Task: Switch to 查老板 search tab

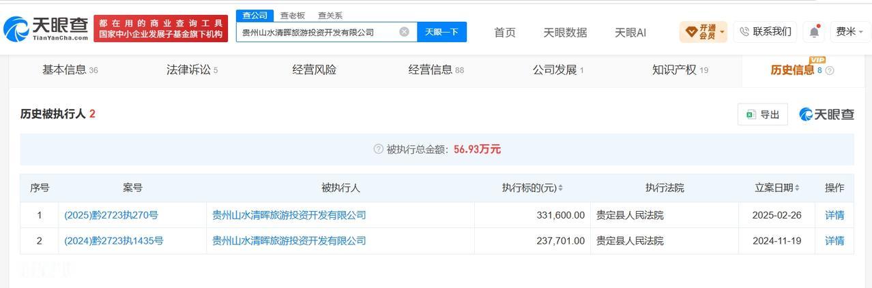Action: coord(293,15)
